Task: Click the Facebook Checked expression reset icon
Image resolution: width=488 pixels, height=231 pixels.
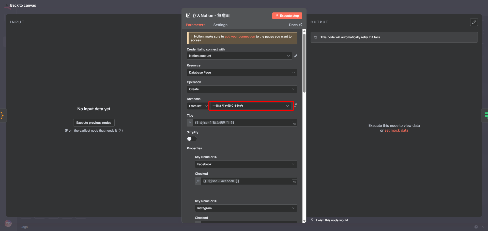Action: coord(294,182)
